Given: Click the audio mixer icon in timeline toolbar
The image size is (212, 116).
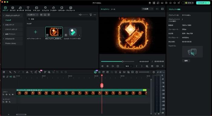Looking at the screenshot, I should pyautogui.click(x=124, y=72).
